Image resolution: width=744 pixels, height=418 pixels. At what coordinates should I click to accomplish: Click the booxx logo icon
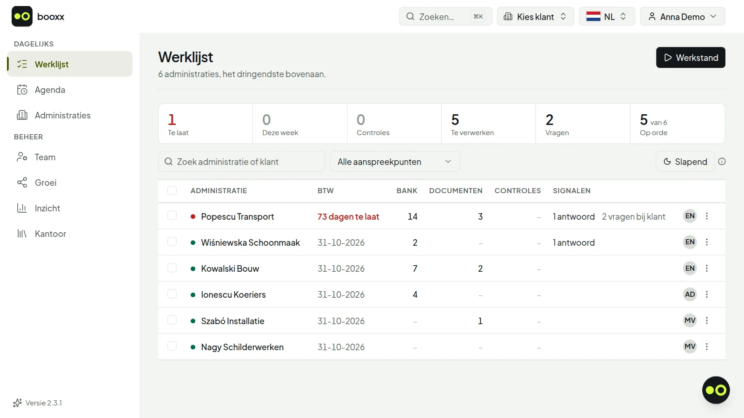(22, 16)
